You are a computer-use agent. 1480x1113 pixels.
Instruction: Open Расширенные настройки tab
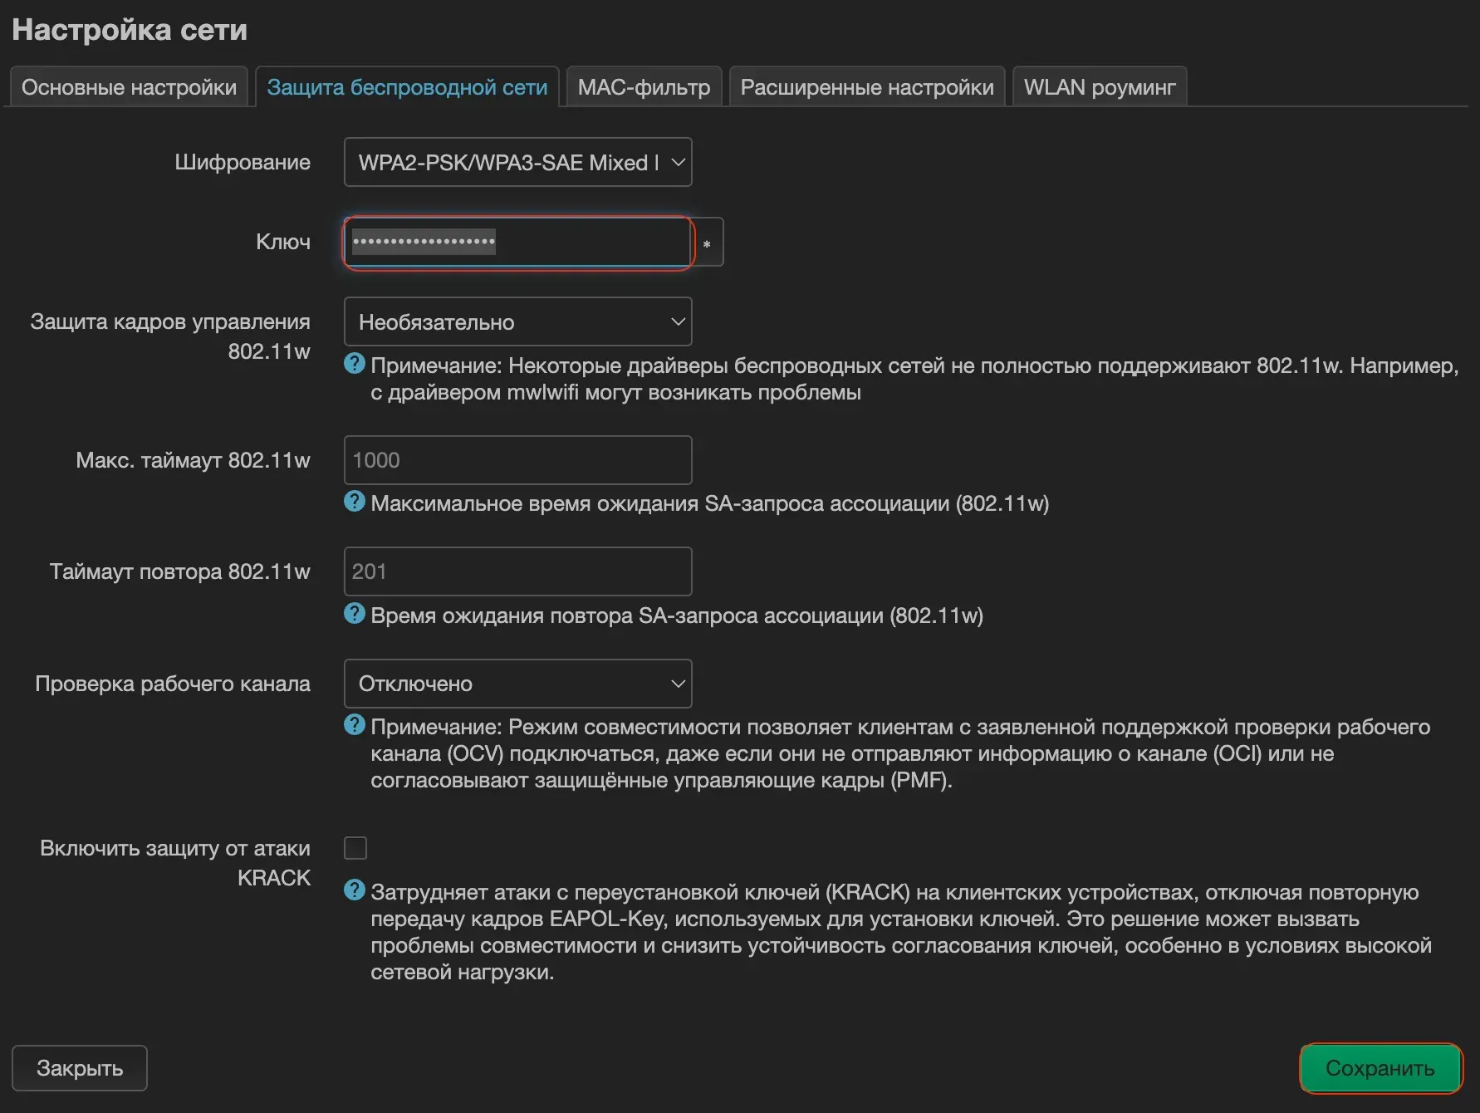pyautogui.click(x=867, y=87)
